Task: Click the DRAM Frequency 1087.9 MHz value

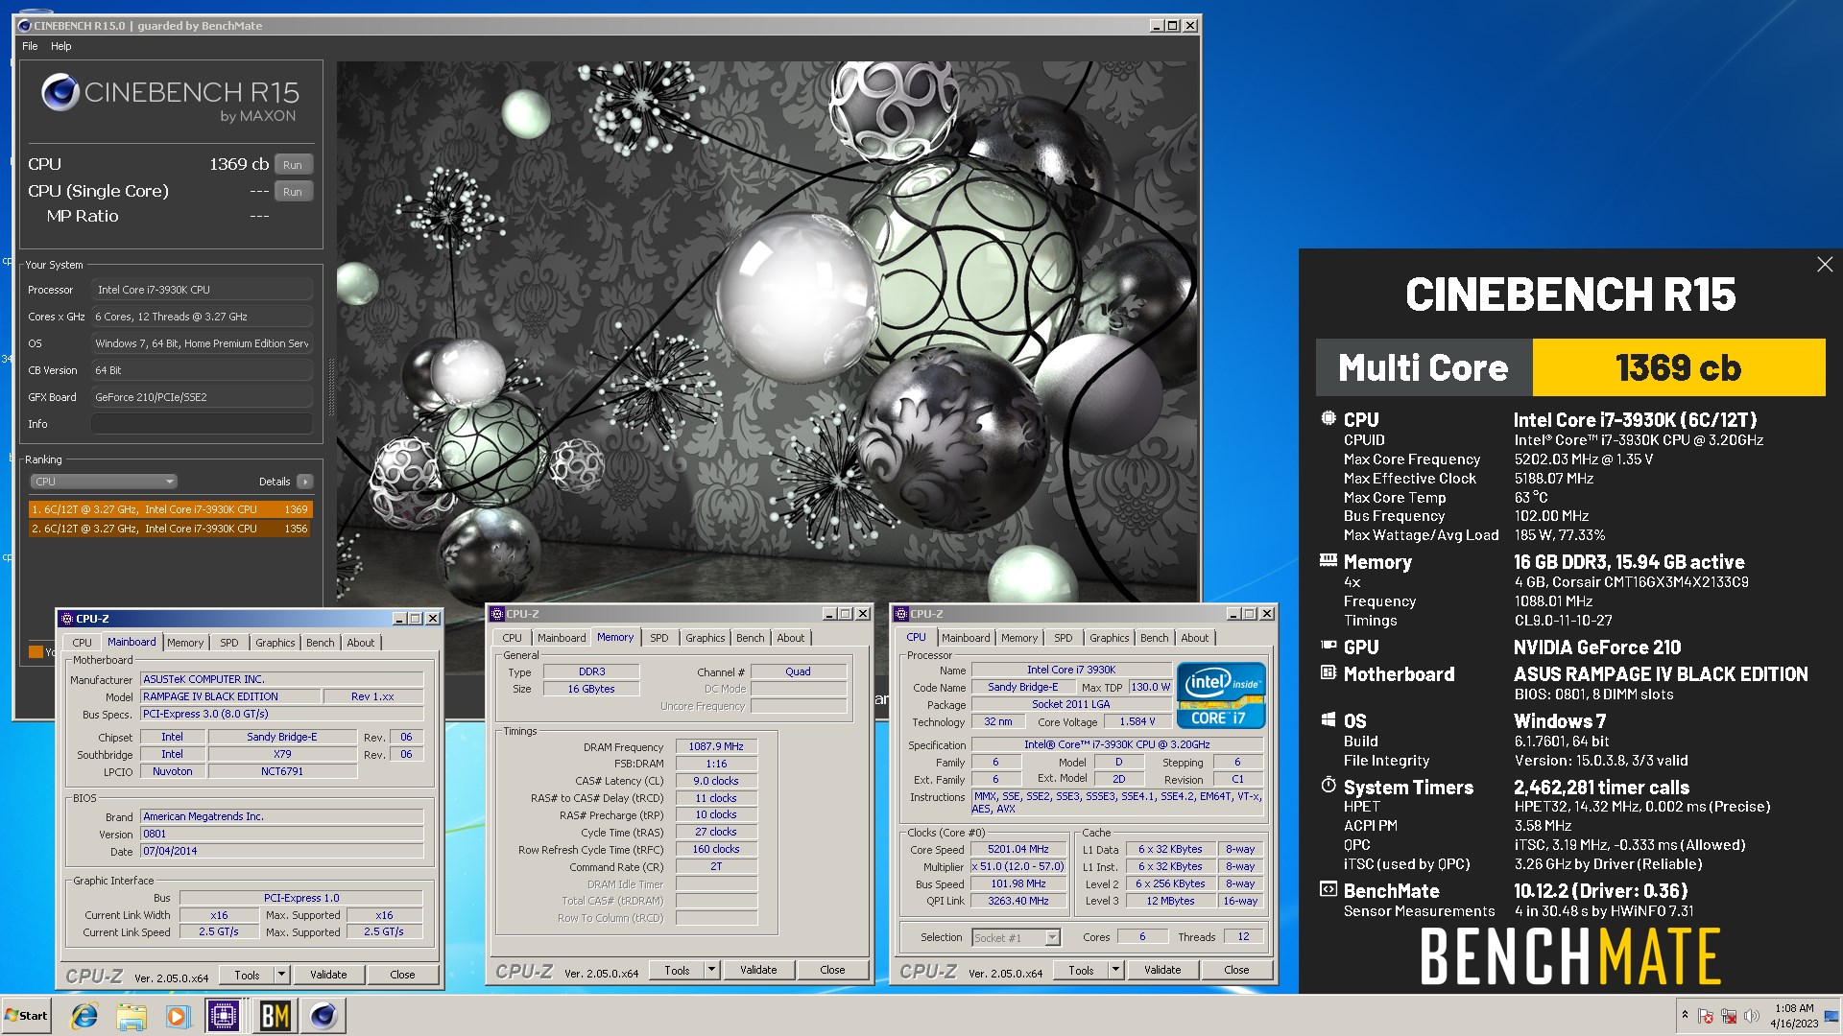Action: (716, 746)
